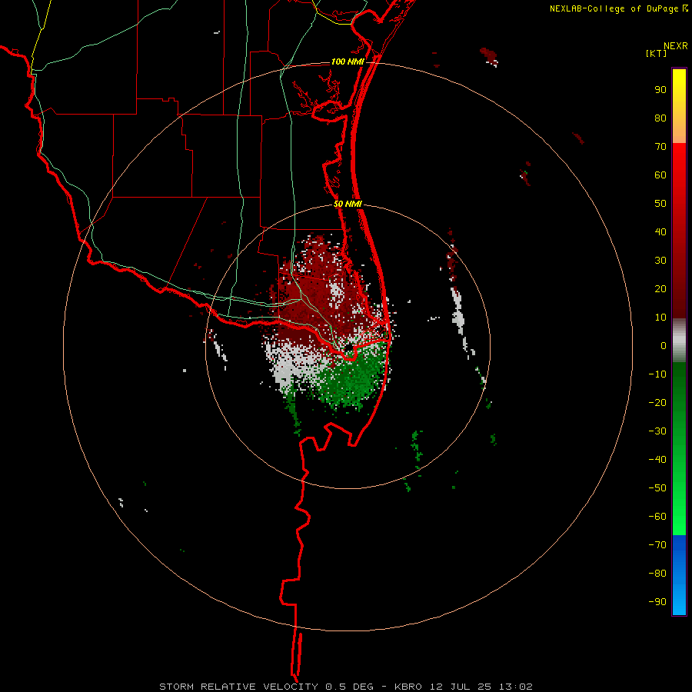Click the Storm Relative Velocity title caption

pyautogui.click(x=346, y=687)
